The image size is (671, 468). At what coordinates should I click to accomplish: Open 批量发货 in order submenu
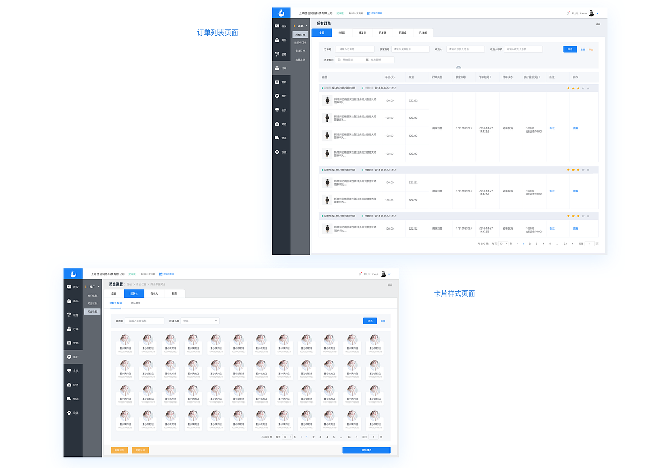pyautogui.click(x=300, y=60)
